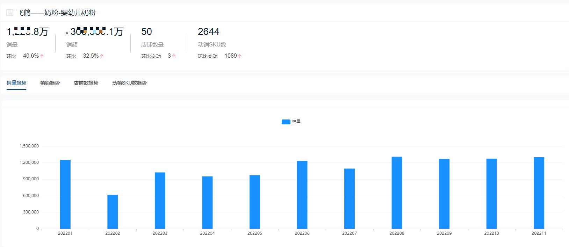
Task: Click the blue 销量 legend color swatch
Action: click(x=286, y=122)
